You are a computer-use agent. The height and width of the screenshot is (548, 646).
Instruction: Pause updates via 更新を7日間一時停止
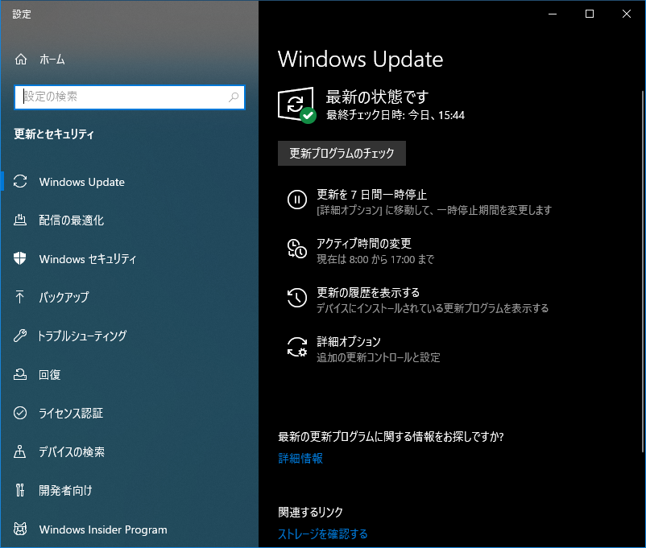pos(371,194)
